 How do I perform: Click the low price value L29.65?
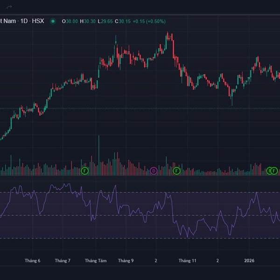105,21
